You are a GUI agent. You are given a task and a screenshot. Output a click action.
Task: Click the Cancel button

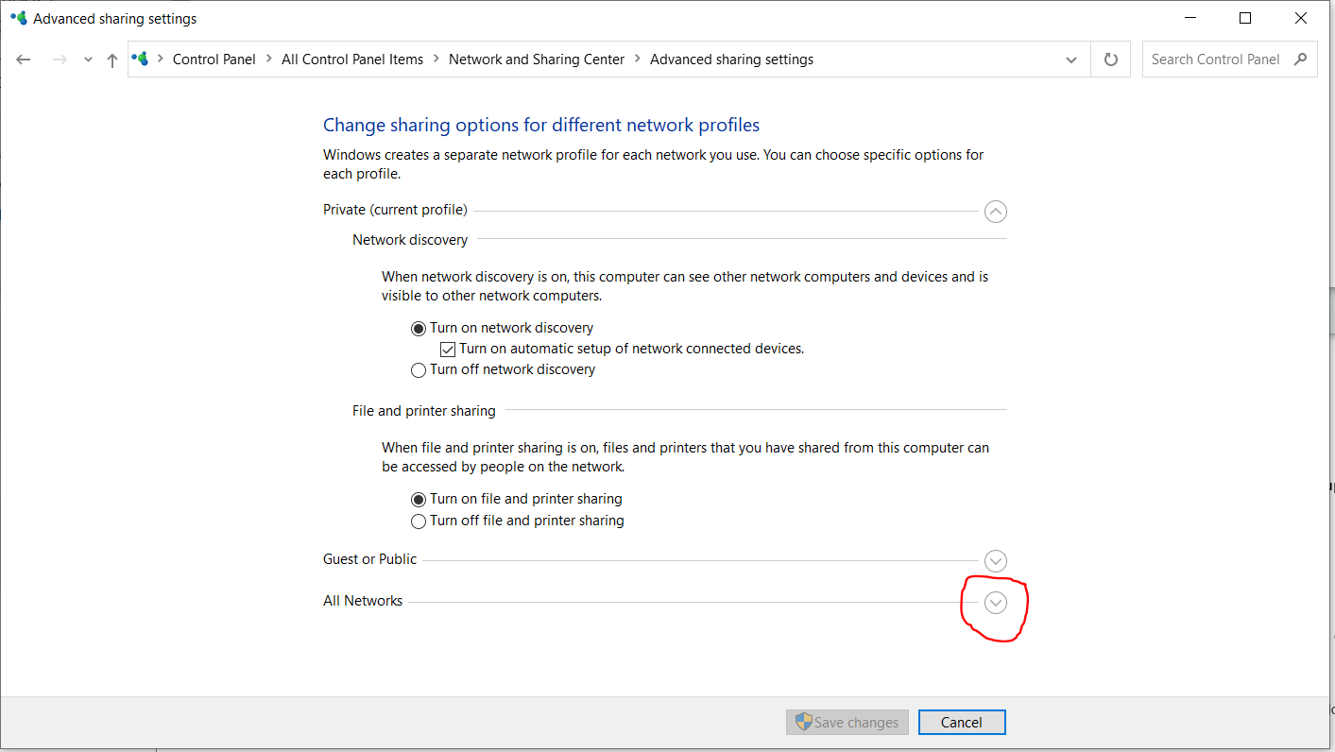coord(962,723)
